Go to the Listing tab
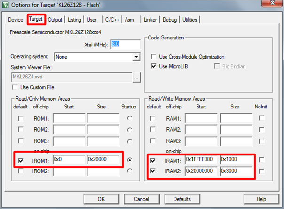Screen dimensions: 284x209 tap(74, 20)
